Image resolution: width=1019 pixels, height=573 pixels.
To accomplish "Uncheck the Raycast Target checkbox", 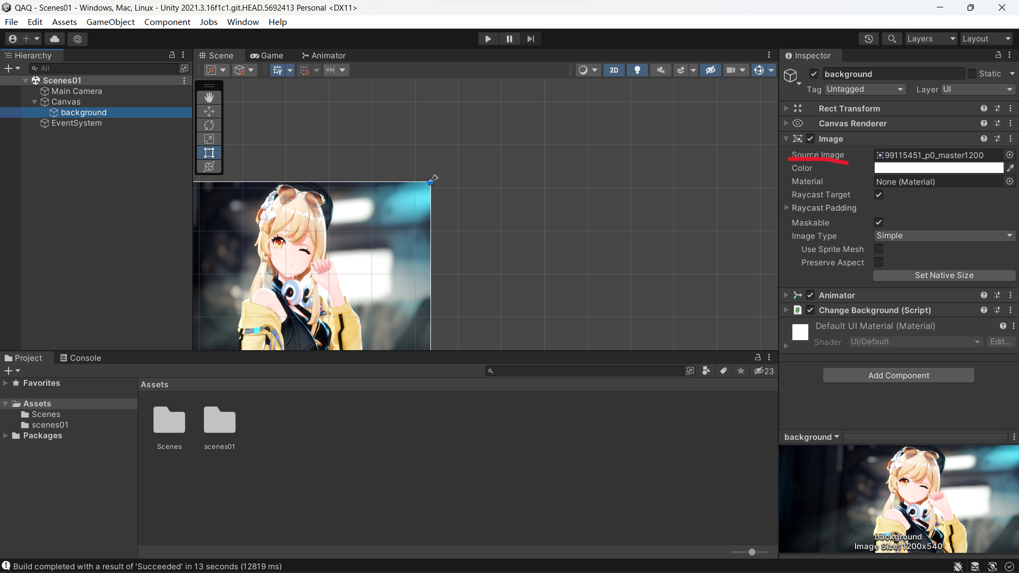I will 879,195.
